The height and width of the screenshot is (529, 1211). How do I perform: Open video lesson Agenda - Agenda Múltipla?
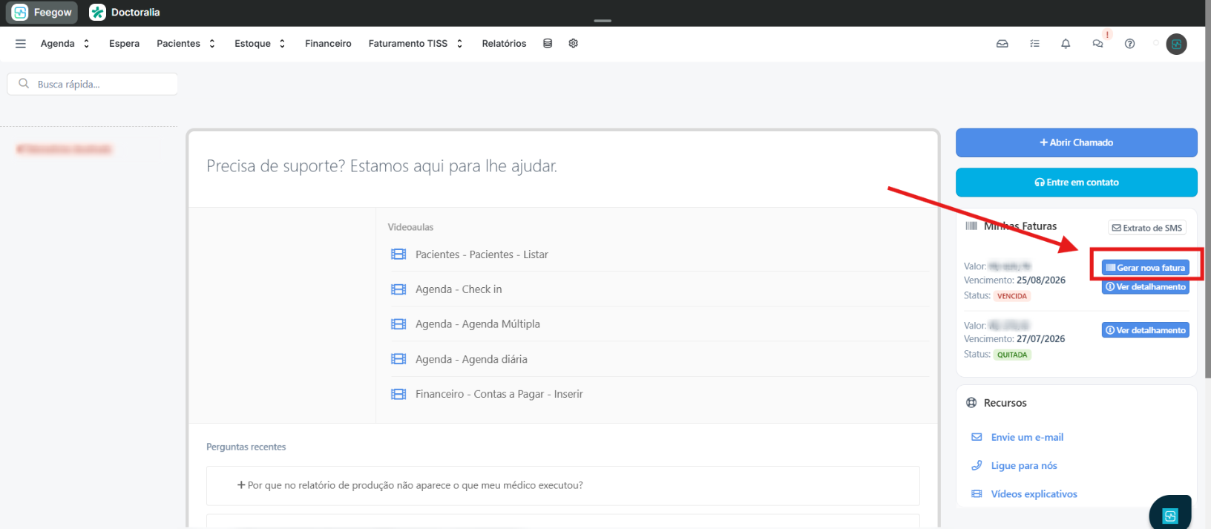coord(477,324)
